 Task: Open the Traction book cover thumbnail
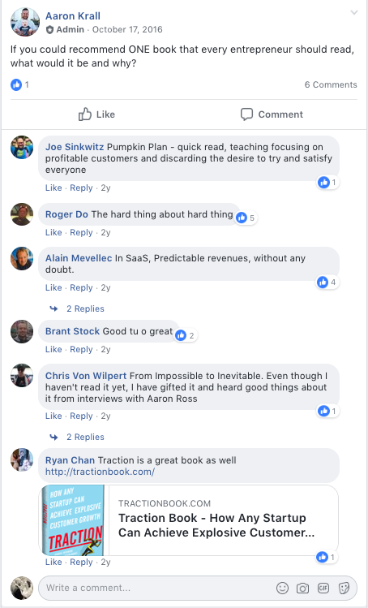[73, 520]
